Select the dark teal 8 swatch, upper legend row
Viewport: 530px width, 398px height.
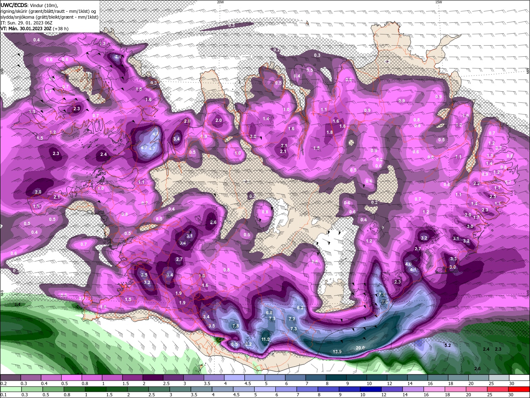pyautogui.click(x=336, y=378)
